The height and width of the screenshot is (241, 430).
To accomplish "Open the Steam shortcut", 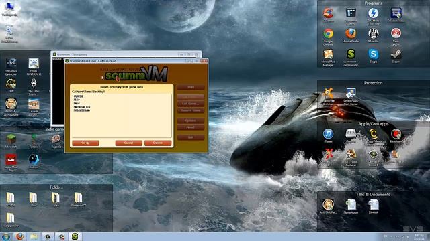I will pos(396,56).
